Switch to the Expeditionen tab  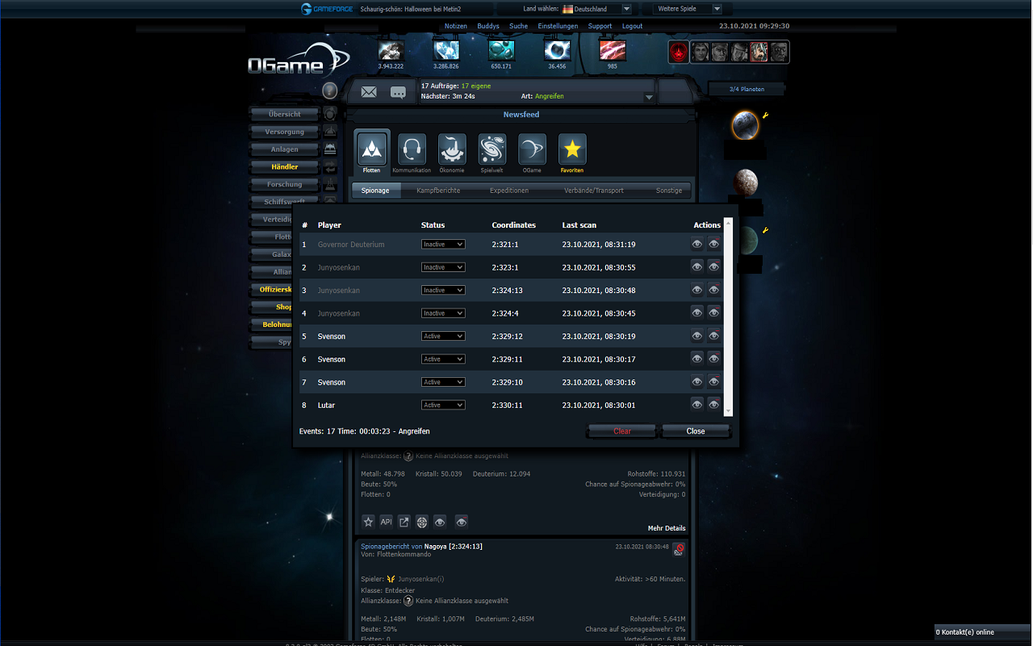click(x=509, y=191)
